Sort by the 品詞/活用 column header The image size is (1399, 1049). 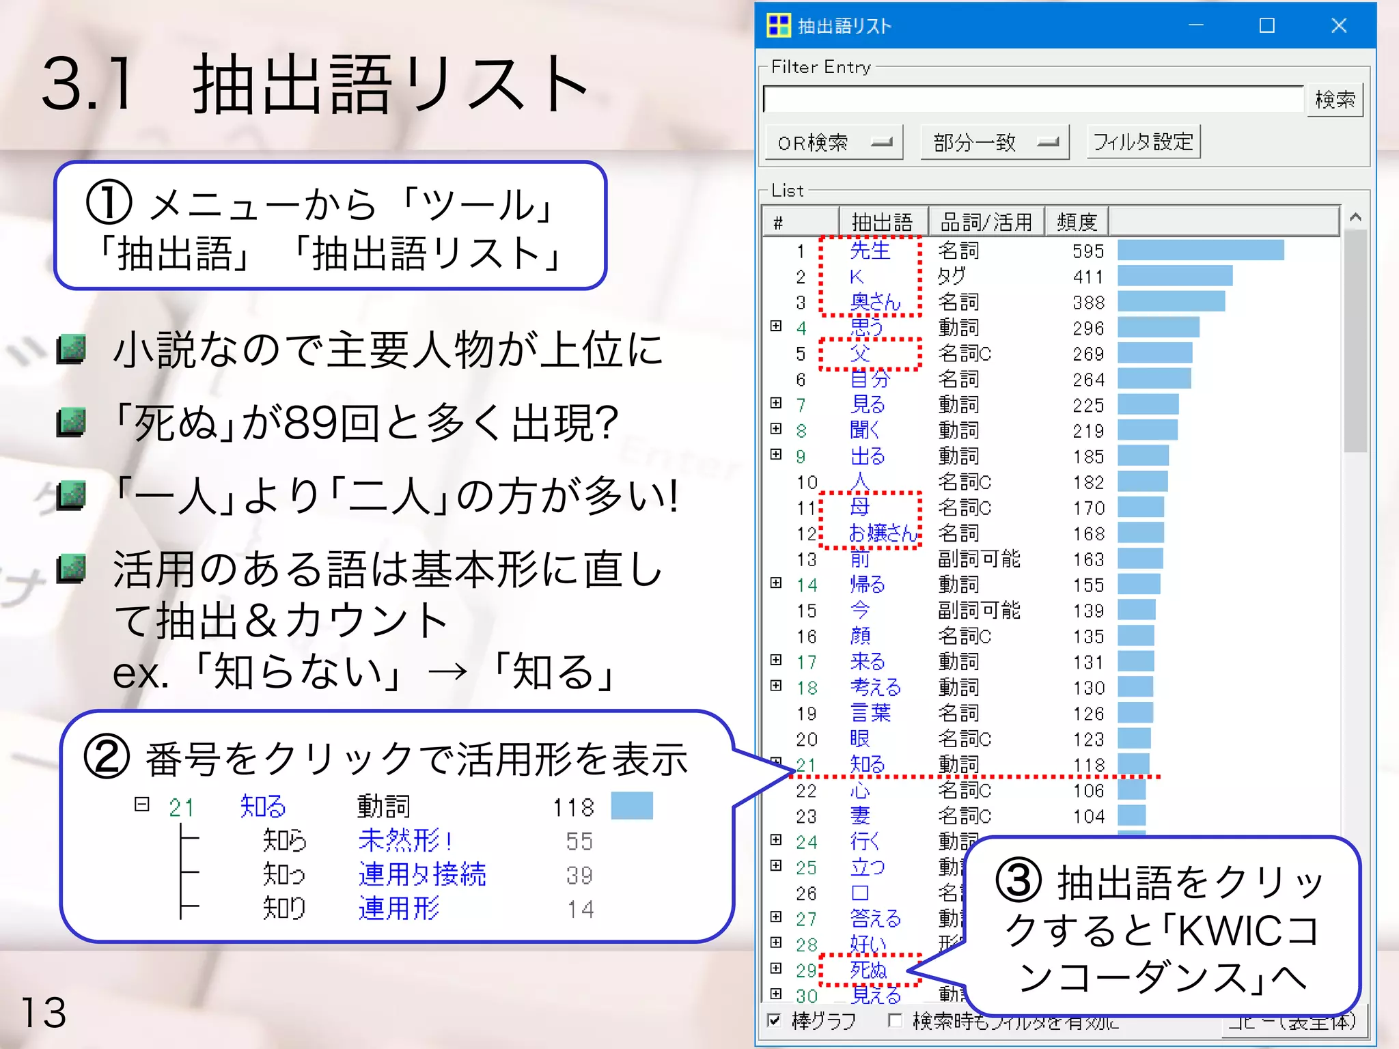986,222
